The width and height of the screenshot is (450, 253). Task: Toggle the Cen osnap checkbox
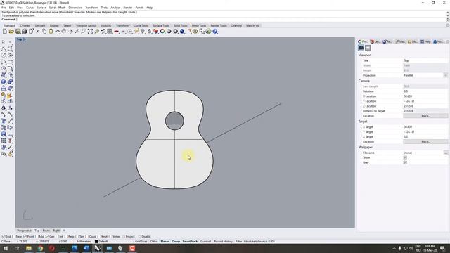coord(47,237)
